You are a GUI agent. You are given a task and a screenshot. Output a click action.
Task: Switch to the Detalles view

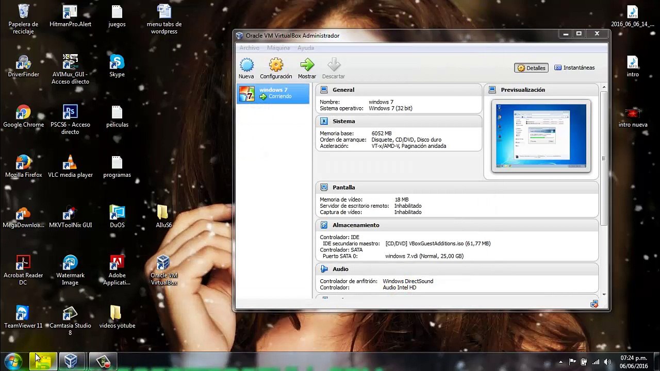pos(532,68)
